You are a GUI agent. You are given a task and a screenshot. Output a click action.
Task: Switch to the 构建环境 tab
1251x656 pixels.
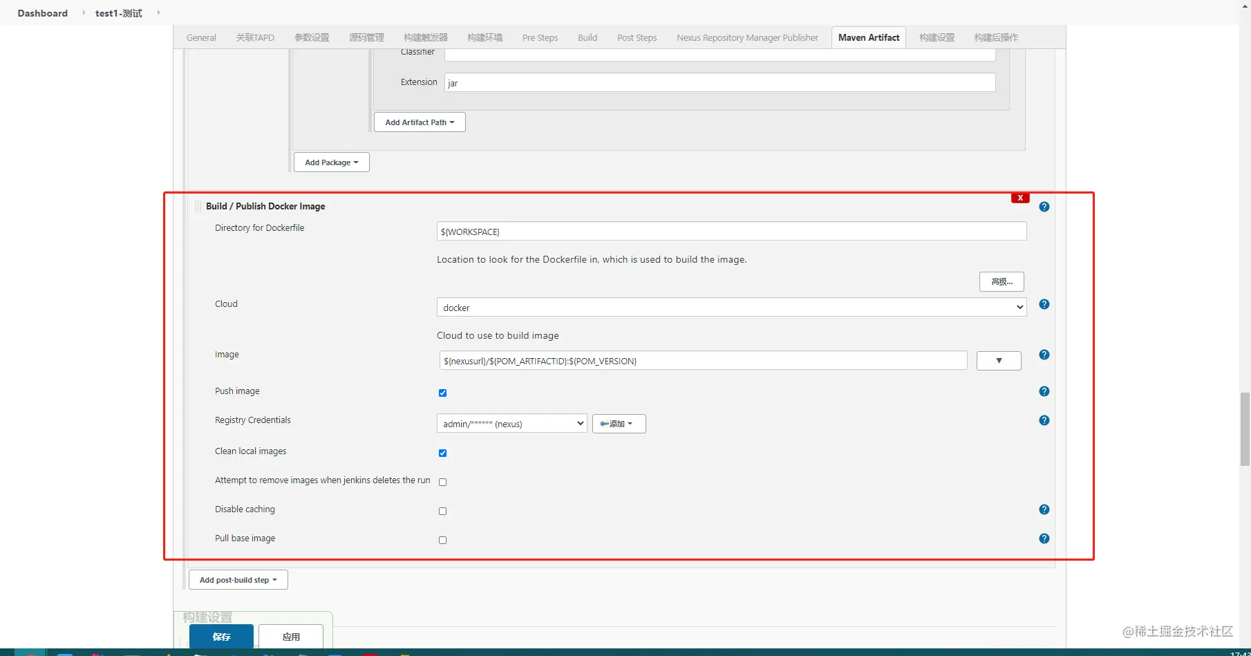[485, 37]
